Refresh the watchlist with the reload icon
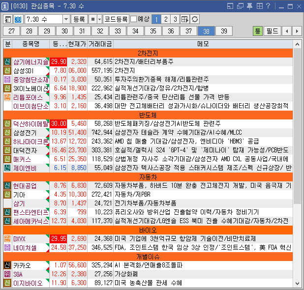The height and width of the screenshot is (290, 304). pos(195,19)
